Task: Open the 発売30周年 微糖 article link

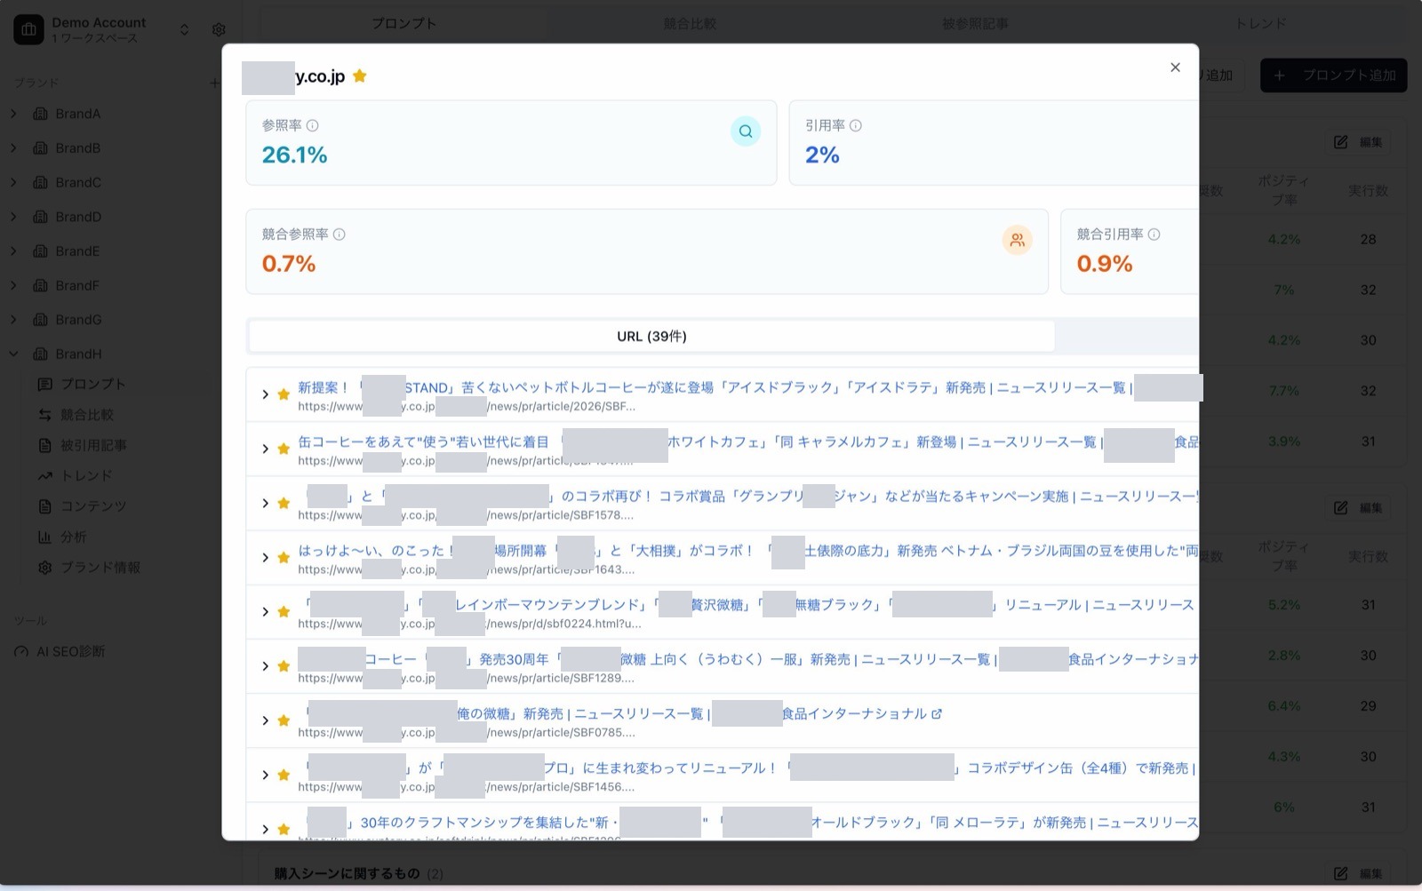Action: tap(748, 659)
